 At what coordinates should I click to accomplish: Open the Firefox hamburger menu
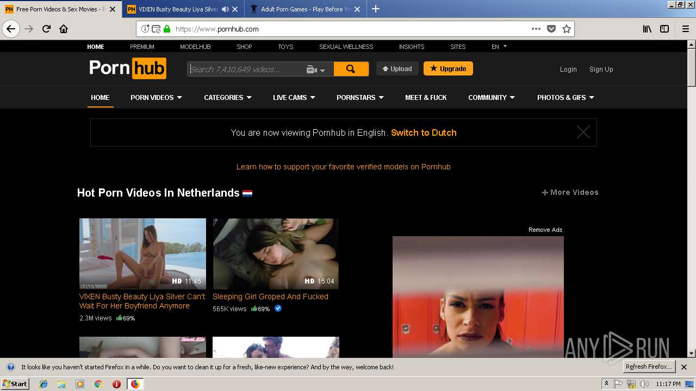[685, 29]
